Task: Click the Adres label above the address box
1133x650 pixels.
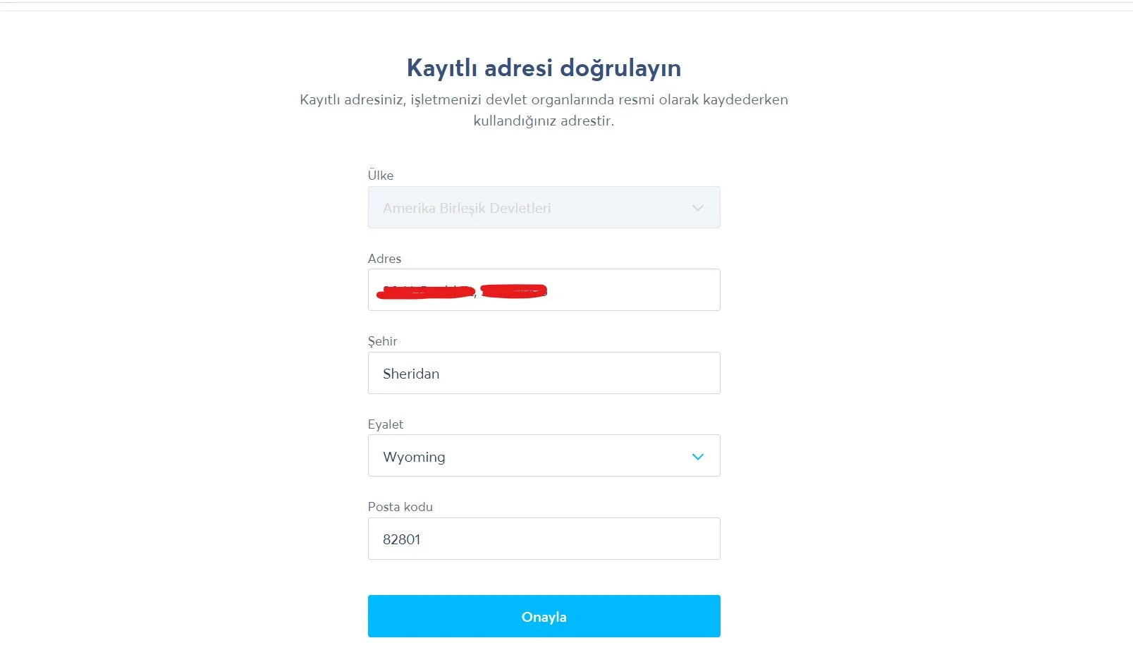Action: click(385, 258)
